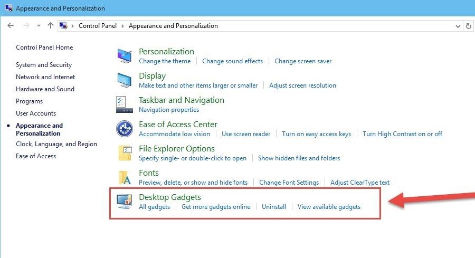Click Specify single- or double-click to open

pos(193,158)
